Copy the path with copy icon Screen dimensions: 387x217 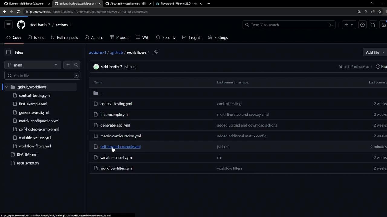[x=156, y=52]
